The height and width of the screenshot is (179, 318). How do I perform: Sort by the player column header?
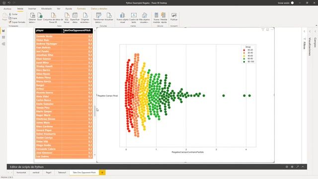coord(49,30)
